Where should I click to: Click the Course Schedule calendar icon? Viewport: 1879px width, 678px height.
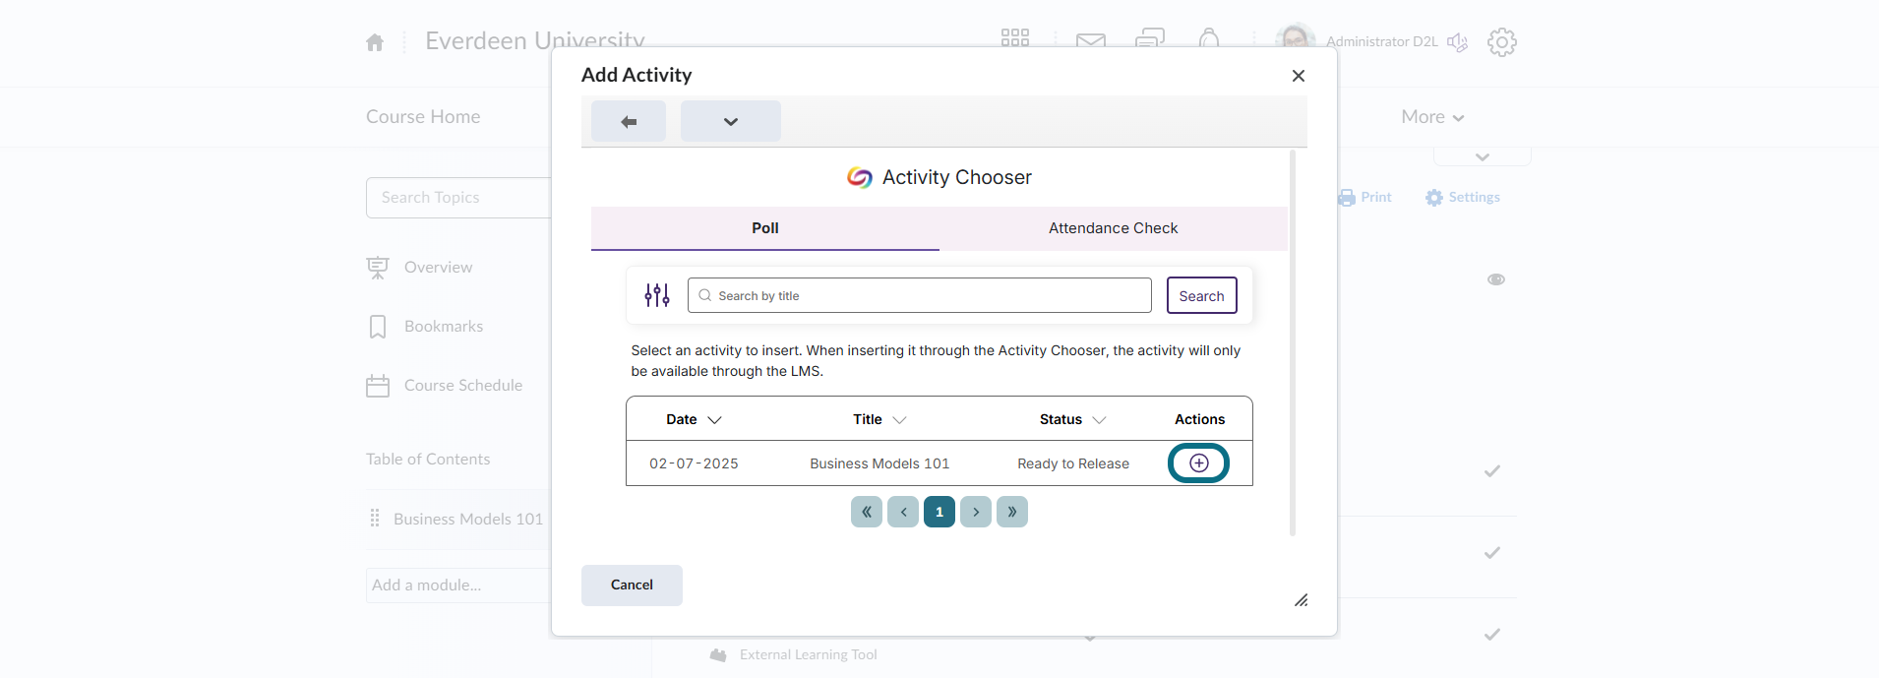coord(378,386)
